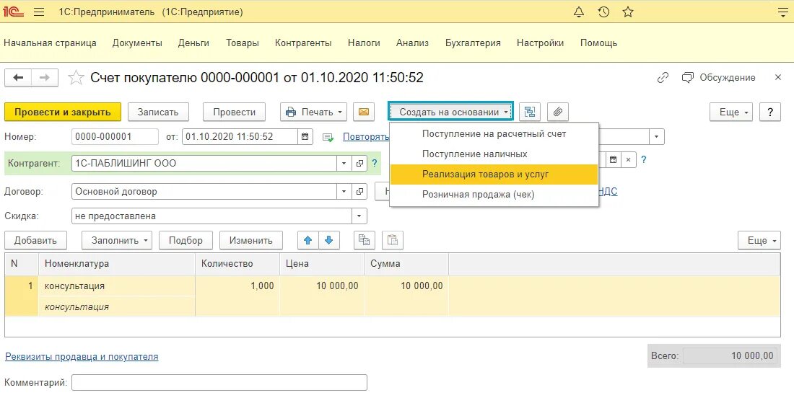Open the title bar service menu icon

click(783, 13)
